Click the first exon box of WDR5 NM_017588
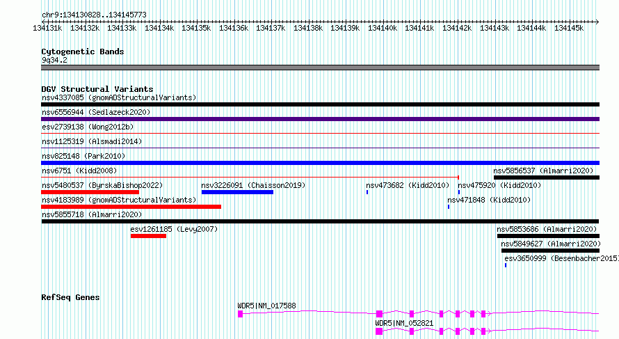Viewport: 619px width, 339px height. [241, 314]
